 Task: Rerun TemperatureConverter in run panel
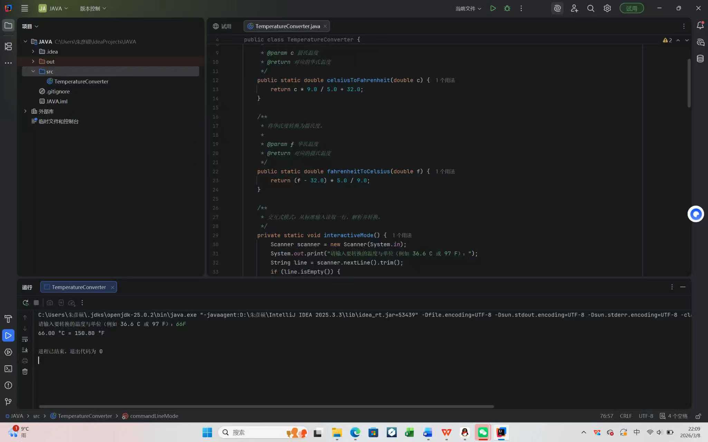tap(26, 303)
